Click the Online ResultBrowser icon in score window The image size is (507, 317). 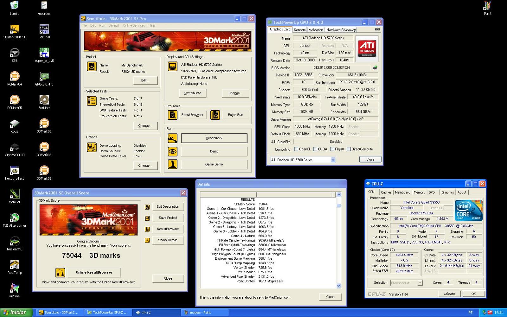[60, 272]
